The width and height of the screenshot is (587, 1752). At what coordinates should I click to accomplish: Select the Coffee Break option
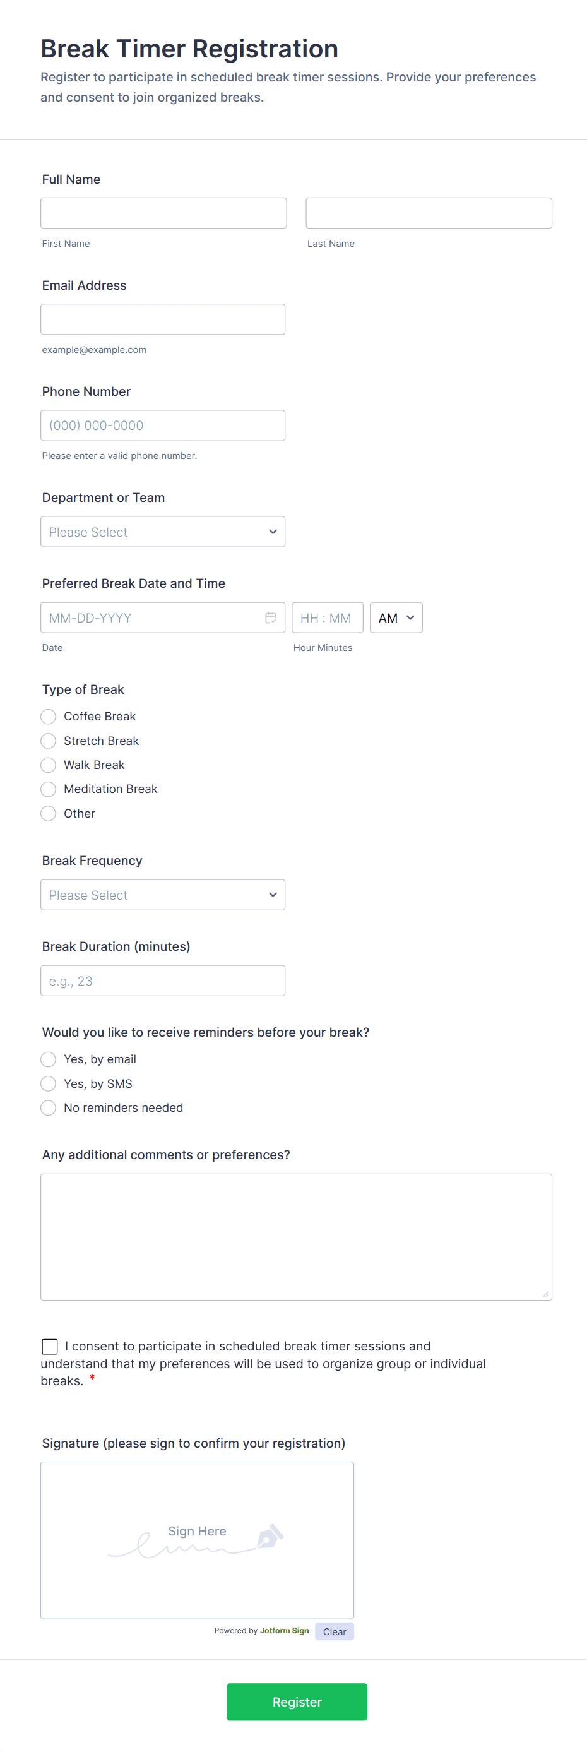pos(49,716)
